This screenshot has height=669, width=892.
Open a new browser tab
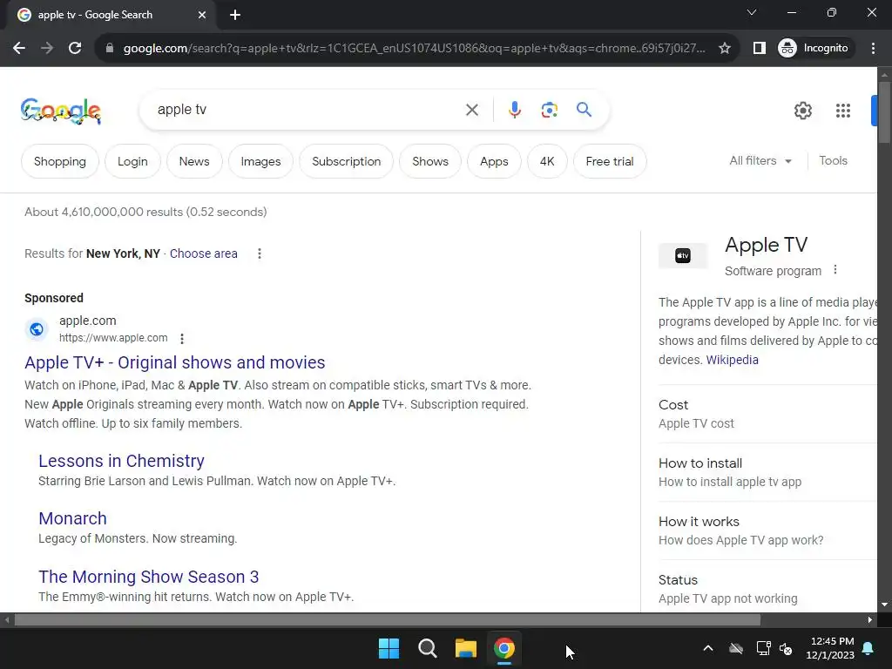coord(235,15)
